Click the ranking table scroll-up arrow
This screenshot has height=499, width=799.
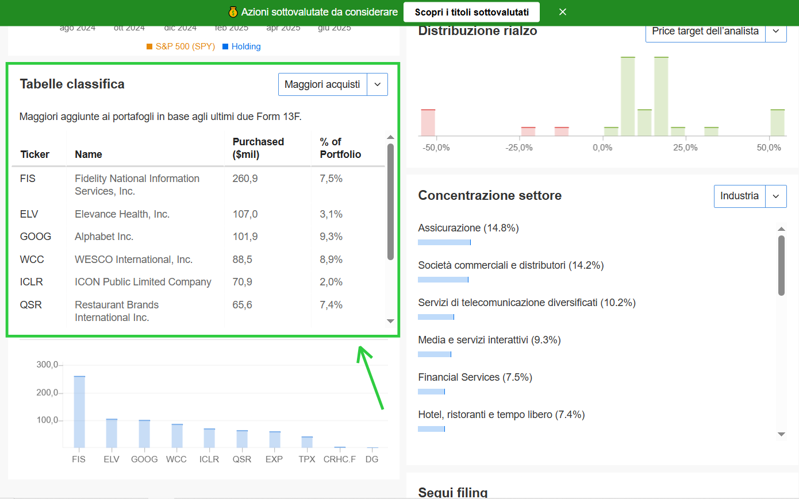(x=390, y=137)
